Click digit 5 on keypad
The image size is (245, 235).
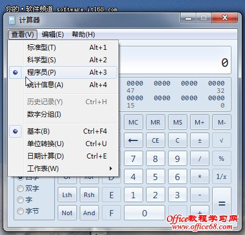pyautogui.click(x=156, y=177)
